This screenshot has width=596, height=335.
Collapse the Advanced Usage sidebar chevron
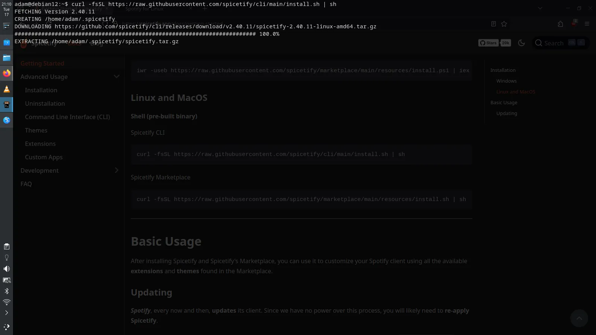pos(116,77)
